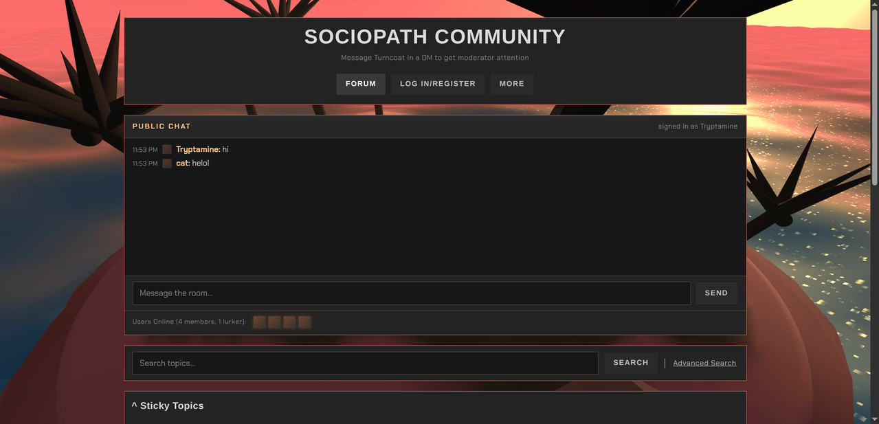Open Advanced Search link

pyautogui.click(x=704, y=363)
